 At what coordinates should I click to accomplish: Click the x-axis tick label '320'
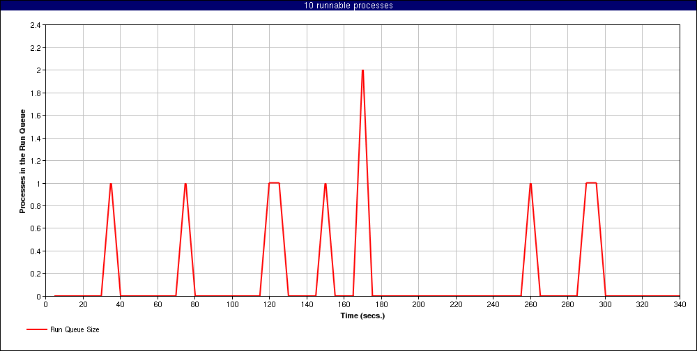pyautogui.click(x=643, y=304)
